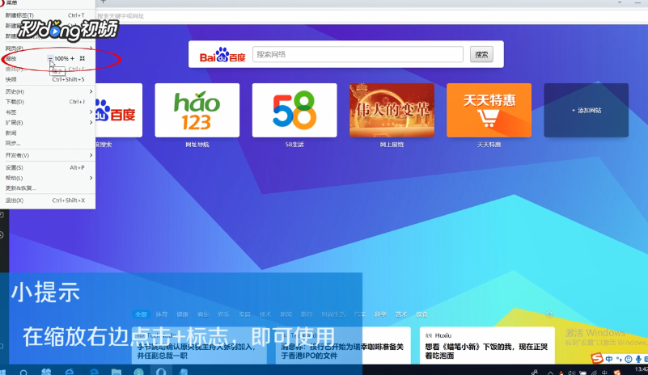The height and width of the screenshot is (375, 648).
Task: Open 设置(S) from the menu
Action: [48, 167]
